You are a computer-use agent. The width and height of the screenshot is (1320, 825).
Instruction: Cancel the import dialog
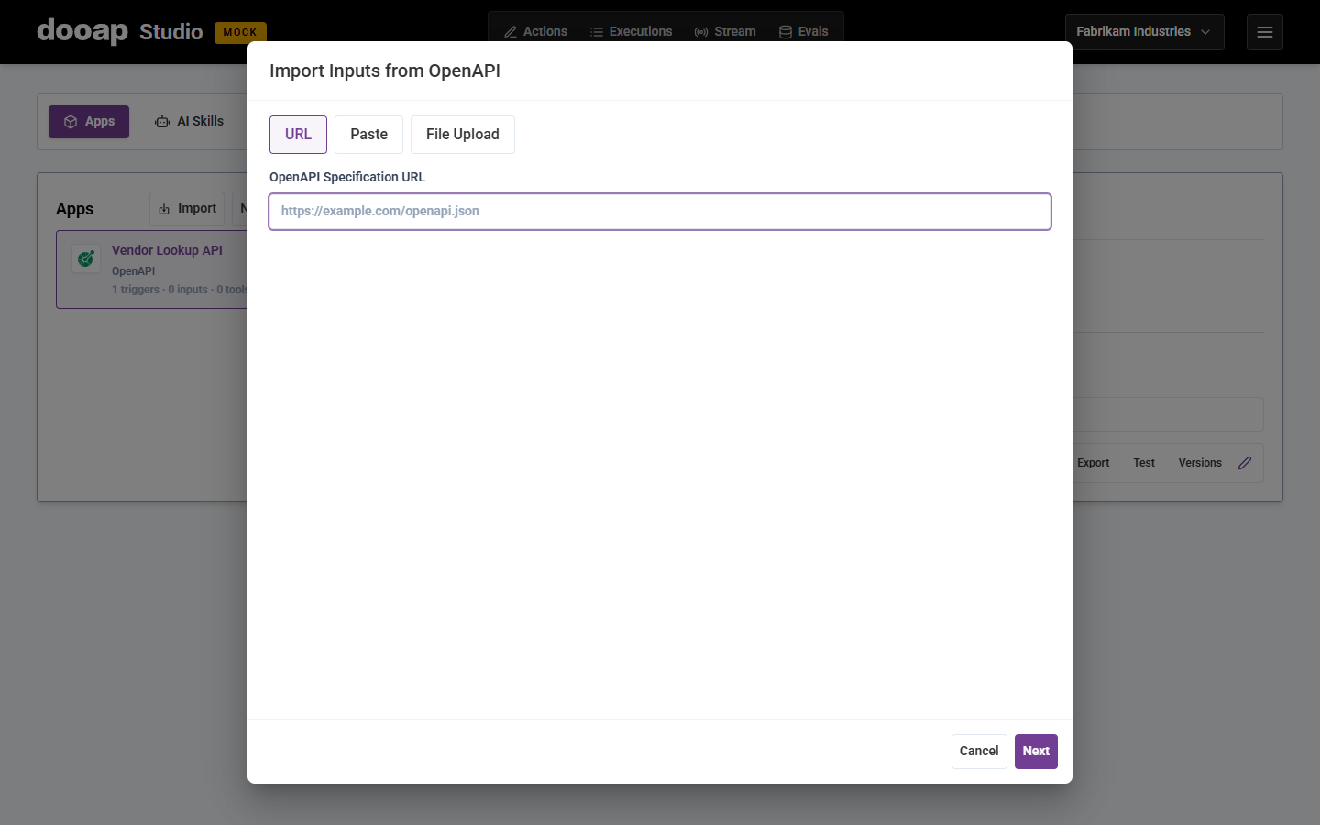point(979,752)
